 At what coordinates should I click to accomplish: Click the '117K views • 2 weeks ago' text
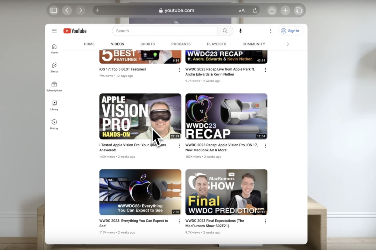click(117, 233)
